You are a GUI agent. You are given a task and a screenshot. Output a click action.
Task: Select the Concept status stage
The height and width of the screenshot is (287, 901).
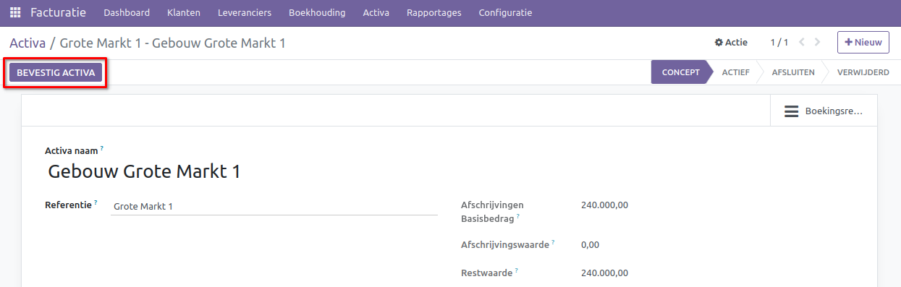(x=680, y=72)
